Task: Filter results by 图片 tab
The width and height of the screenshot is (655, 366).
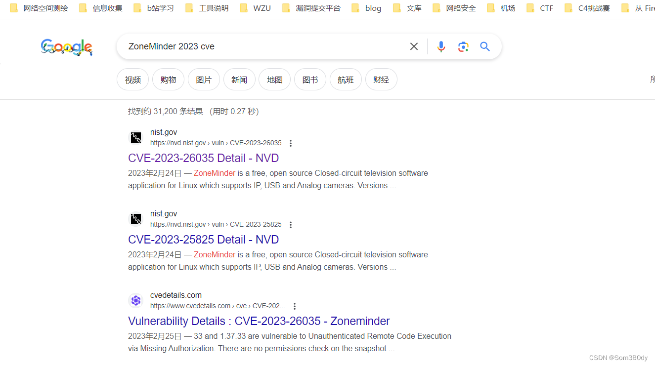Action: tap(204, 80)
